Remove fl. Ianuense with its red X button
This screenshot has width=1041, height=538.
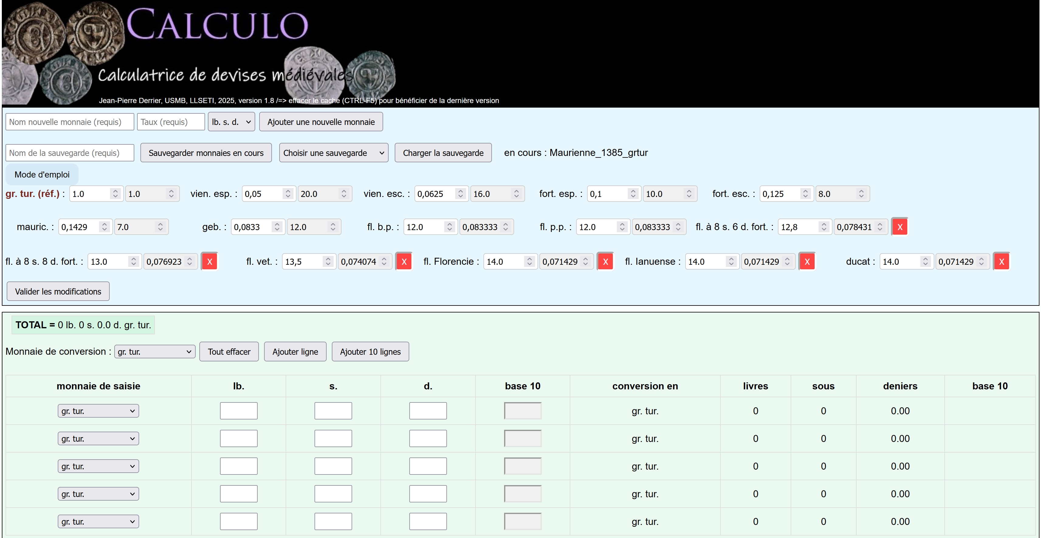807,261
